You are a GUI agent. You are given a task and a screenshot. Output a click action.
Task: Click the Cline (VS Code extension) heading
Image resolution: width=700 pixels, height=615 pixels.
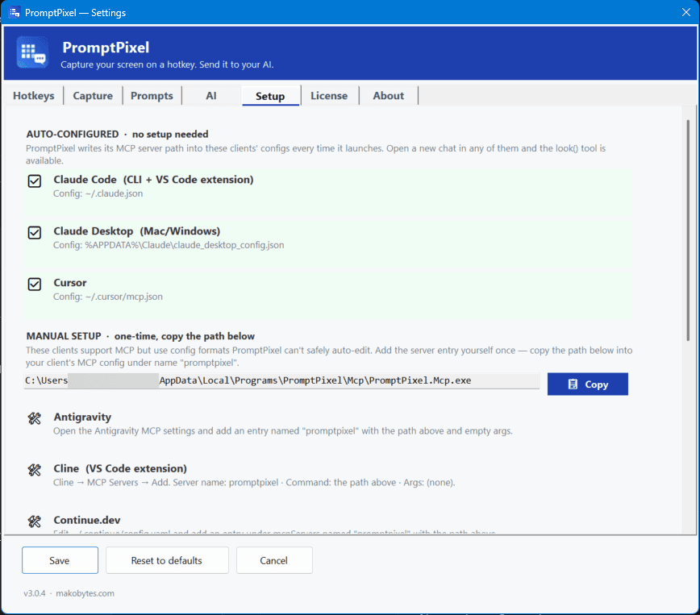(120, 468)
